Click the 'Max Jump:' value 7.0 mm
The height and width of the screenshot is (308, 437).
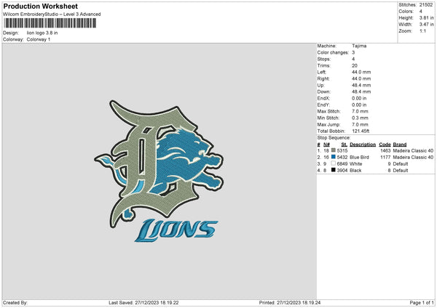click(360, 124)
